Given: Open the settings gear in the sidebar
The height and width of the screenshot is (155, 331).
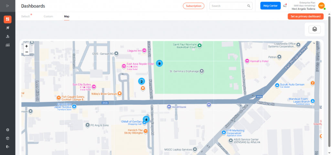Looking at the screenshot, I should pyautogui.click(x=8, y=130).
